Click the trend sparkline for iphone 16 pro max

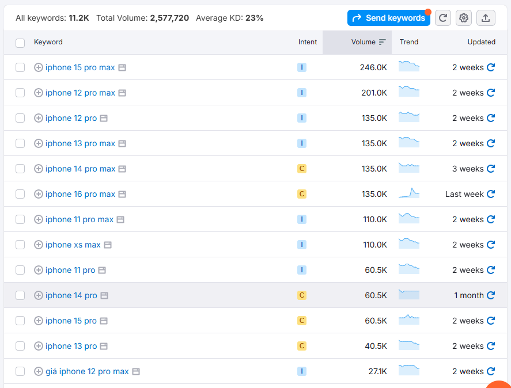point(409,193)
